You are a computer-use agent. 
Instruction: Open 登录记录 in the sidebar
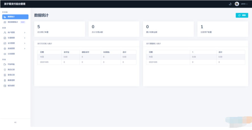coord(11,75)
